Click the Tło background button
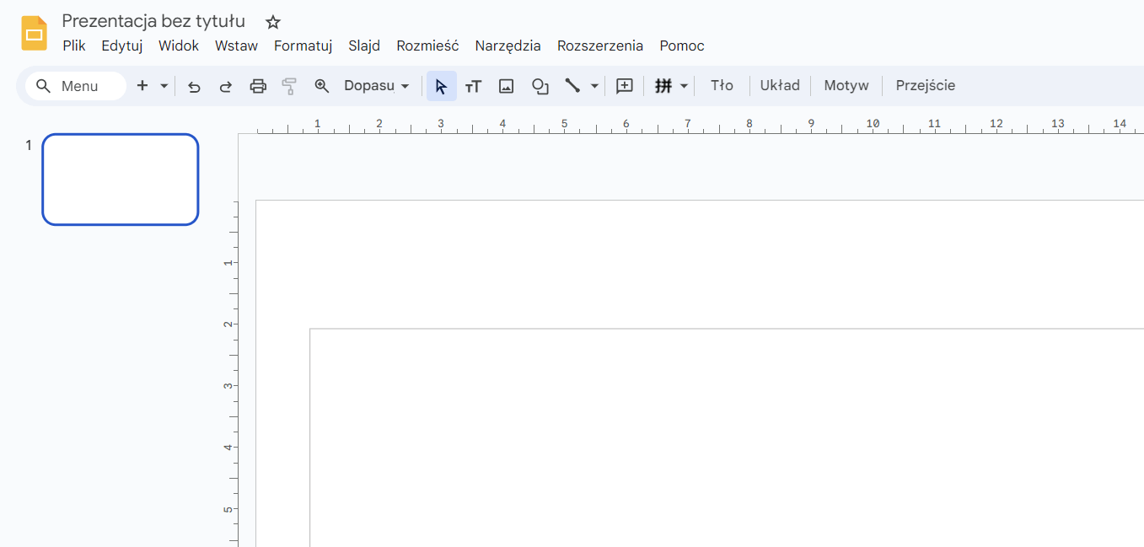The height and width of the screenshot is (547, 1144). click(x=722, y=85)
